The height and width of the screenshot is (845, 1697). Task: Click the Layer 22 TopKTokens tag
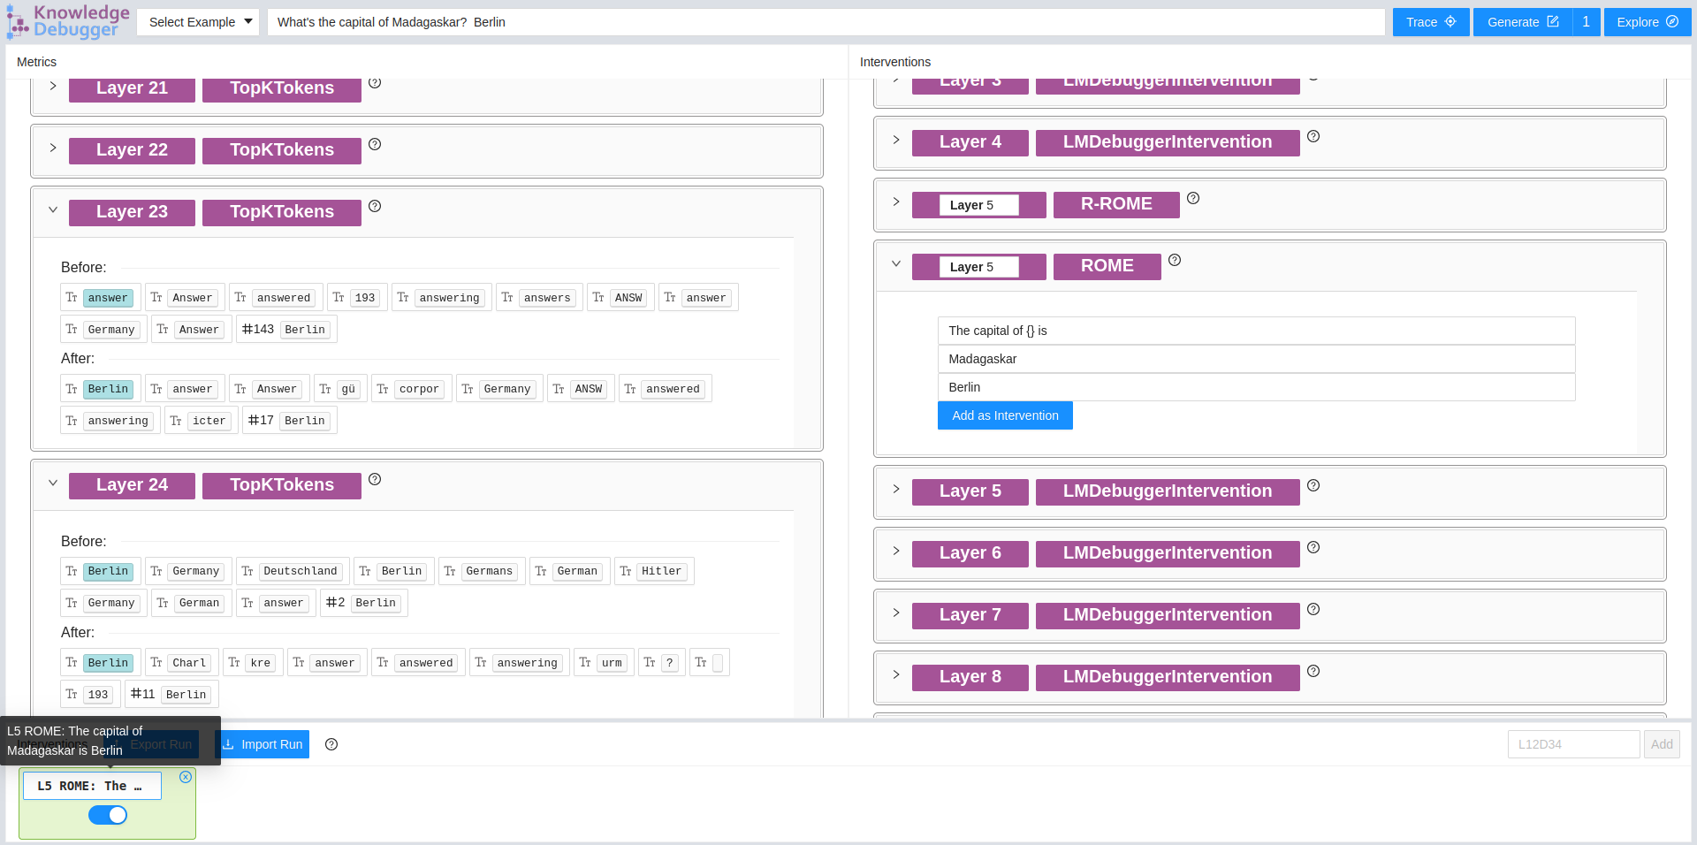pos(282,150)
